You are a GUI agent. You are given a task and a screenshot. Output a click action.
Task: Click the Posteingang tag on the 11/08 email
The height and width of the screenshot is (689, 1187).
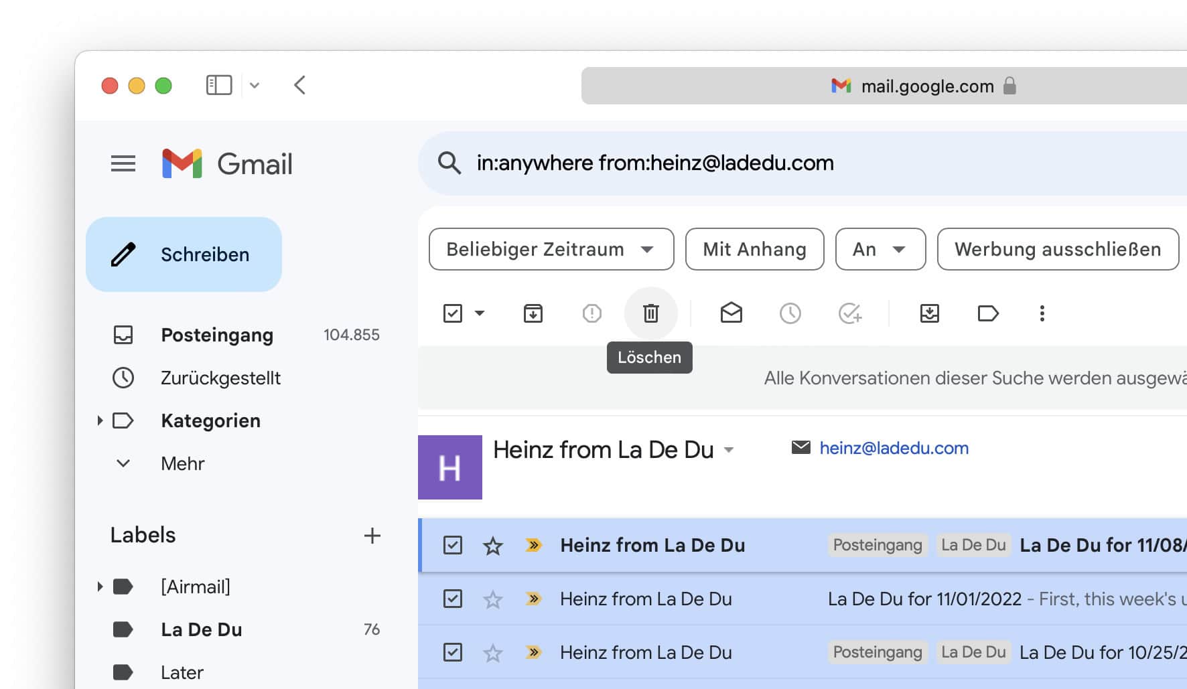coord(878,545)
